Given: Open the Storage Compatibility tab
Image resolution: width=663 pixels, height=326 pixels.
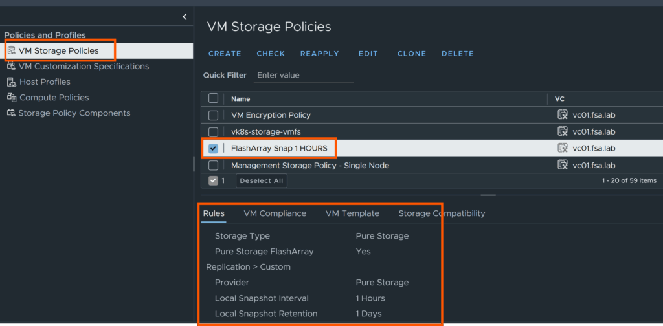Looking at the screenshot, I should click(441, 213).
